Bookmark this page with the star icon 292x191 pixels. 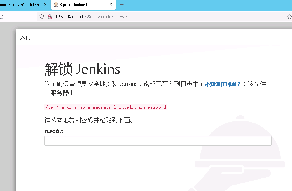point(290,17)
